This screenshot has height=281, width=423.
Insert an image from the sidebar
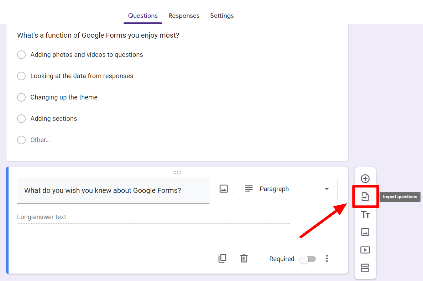pyautogui.click(x=365, y=232)
